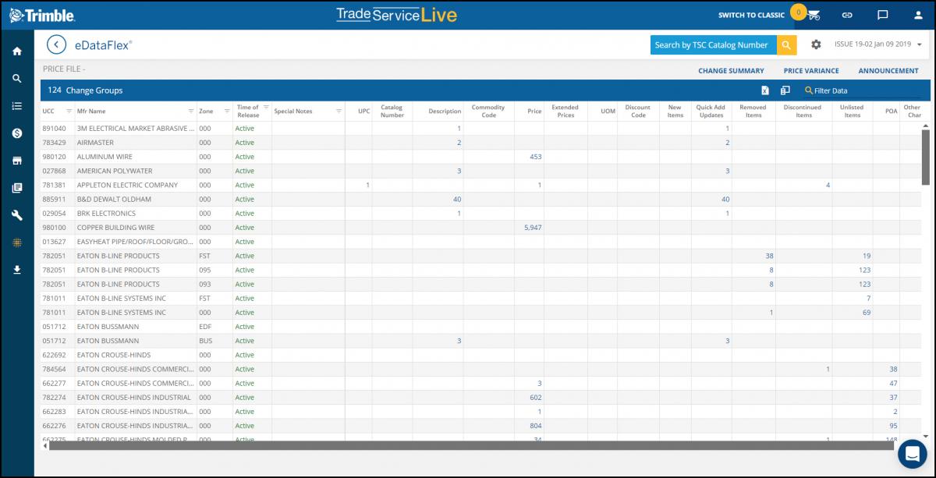936x478 pixels.
Task: Export Change Groups to Excel
Action: click(x=766, y=90)
